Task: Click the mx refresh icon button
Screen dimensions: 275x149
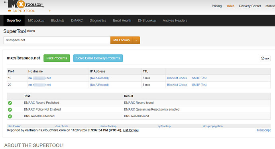Action: 265,58
